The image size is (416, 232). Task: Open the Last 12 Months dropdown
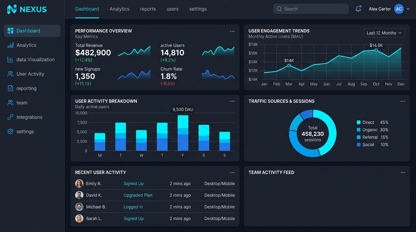pyautogui.click(x=384, y=33)
